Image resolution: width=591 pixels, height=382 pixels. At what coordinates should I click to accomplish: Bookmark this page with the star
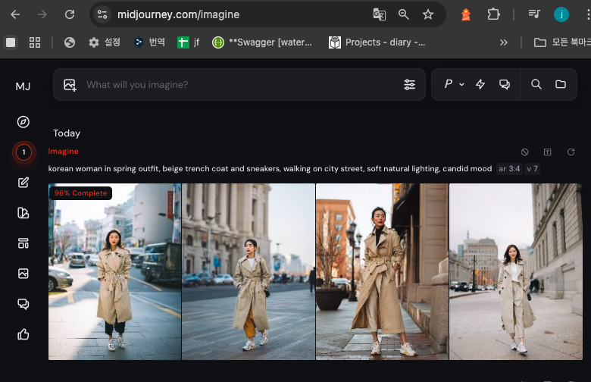coord(428,14)
